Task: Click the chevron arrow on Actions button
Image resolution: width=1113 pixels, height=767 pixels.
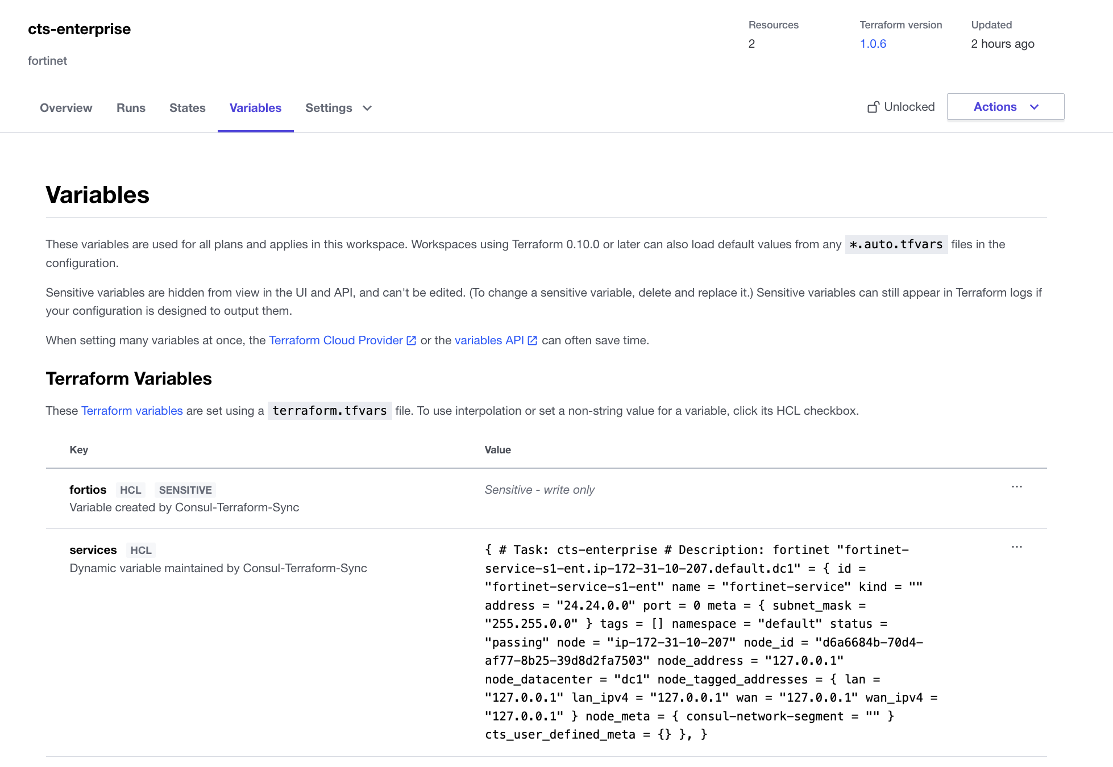Action: pos(1034,107)
